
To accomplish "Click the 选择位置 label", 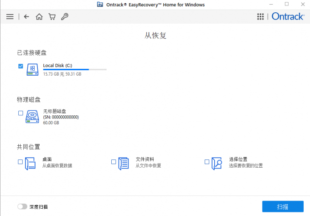I will 238,159.
